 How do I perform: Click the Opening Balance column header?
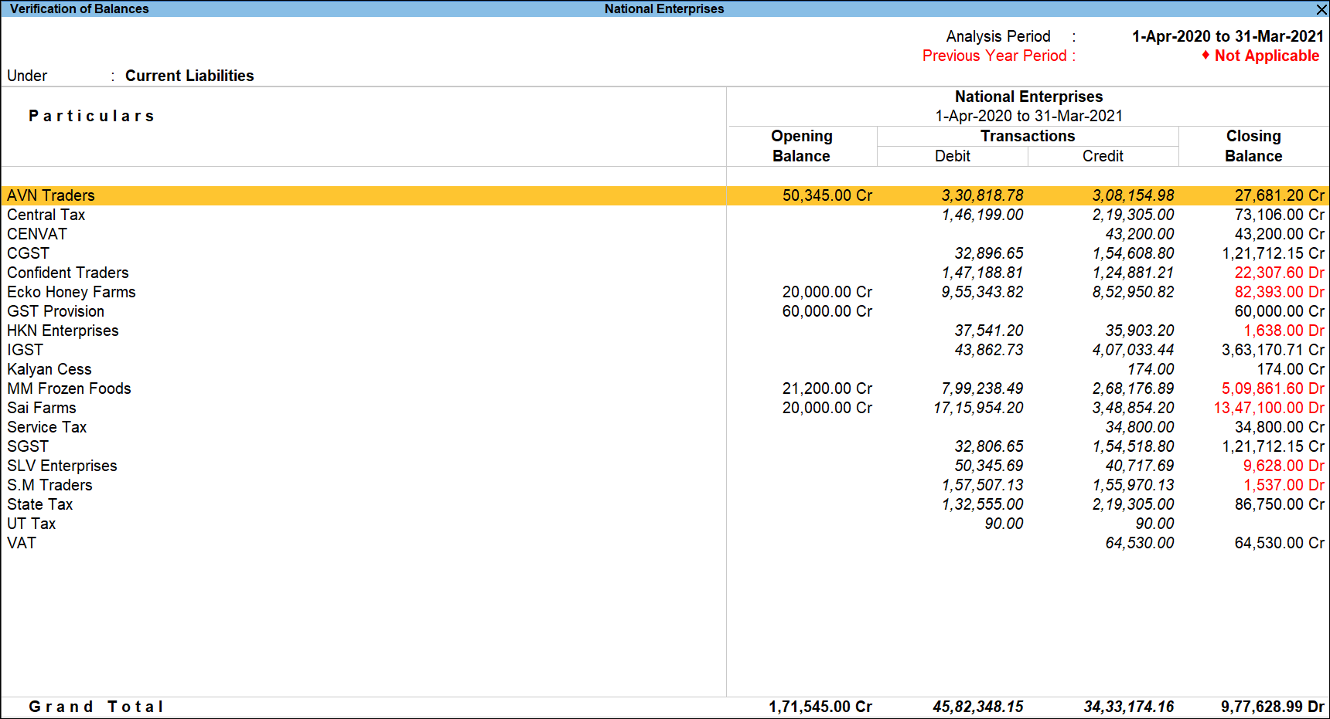tap(801, 146)
